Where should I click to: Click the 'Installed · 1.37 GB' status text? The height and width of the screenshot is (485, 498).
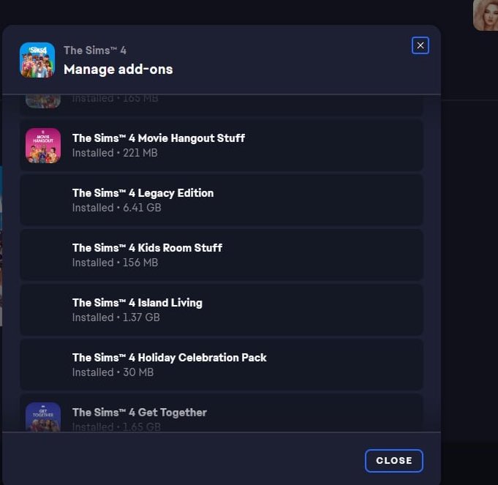click(x=116, y=317)
